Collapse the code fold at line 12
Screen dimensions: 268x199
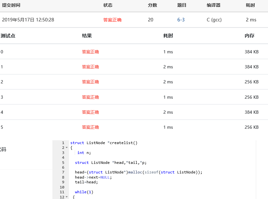pos(66,197)
